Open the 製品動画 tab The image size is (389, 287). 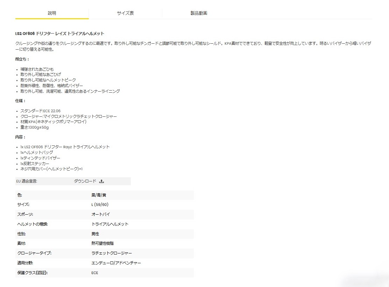199,13
